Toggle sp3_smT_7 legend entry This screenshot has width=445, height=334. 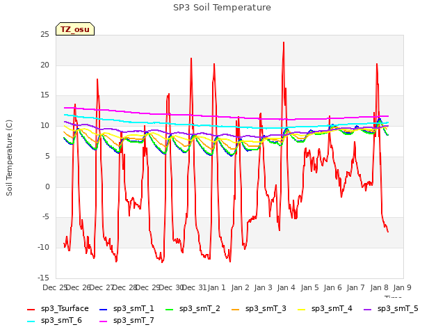click(x=127, y=320)
